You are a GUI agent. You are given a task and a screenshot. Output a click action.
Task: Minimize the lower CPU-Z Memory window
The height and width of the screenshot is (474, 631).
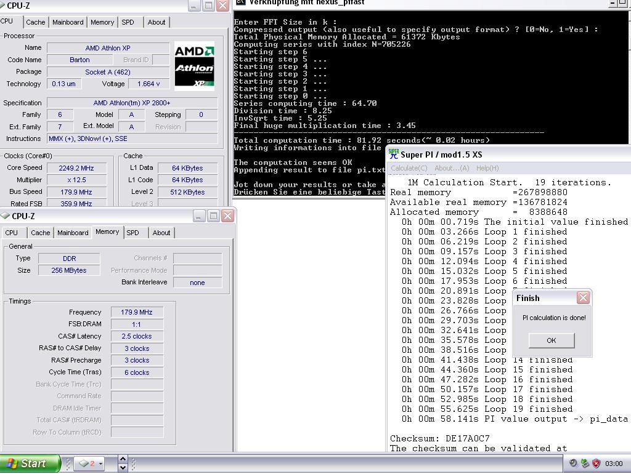pyautogui.click(x=199, y=216)
